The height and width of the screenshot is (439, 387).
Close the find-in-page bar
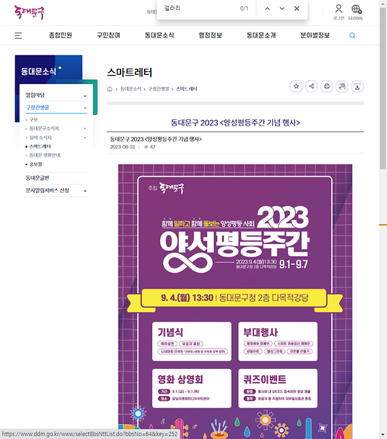click(297, 9)
